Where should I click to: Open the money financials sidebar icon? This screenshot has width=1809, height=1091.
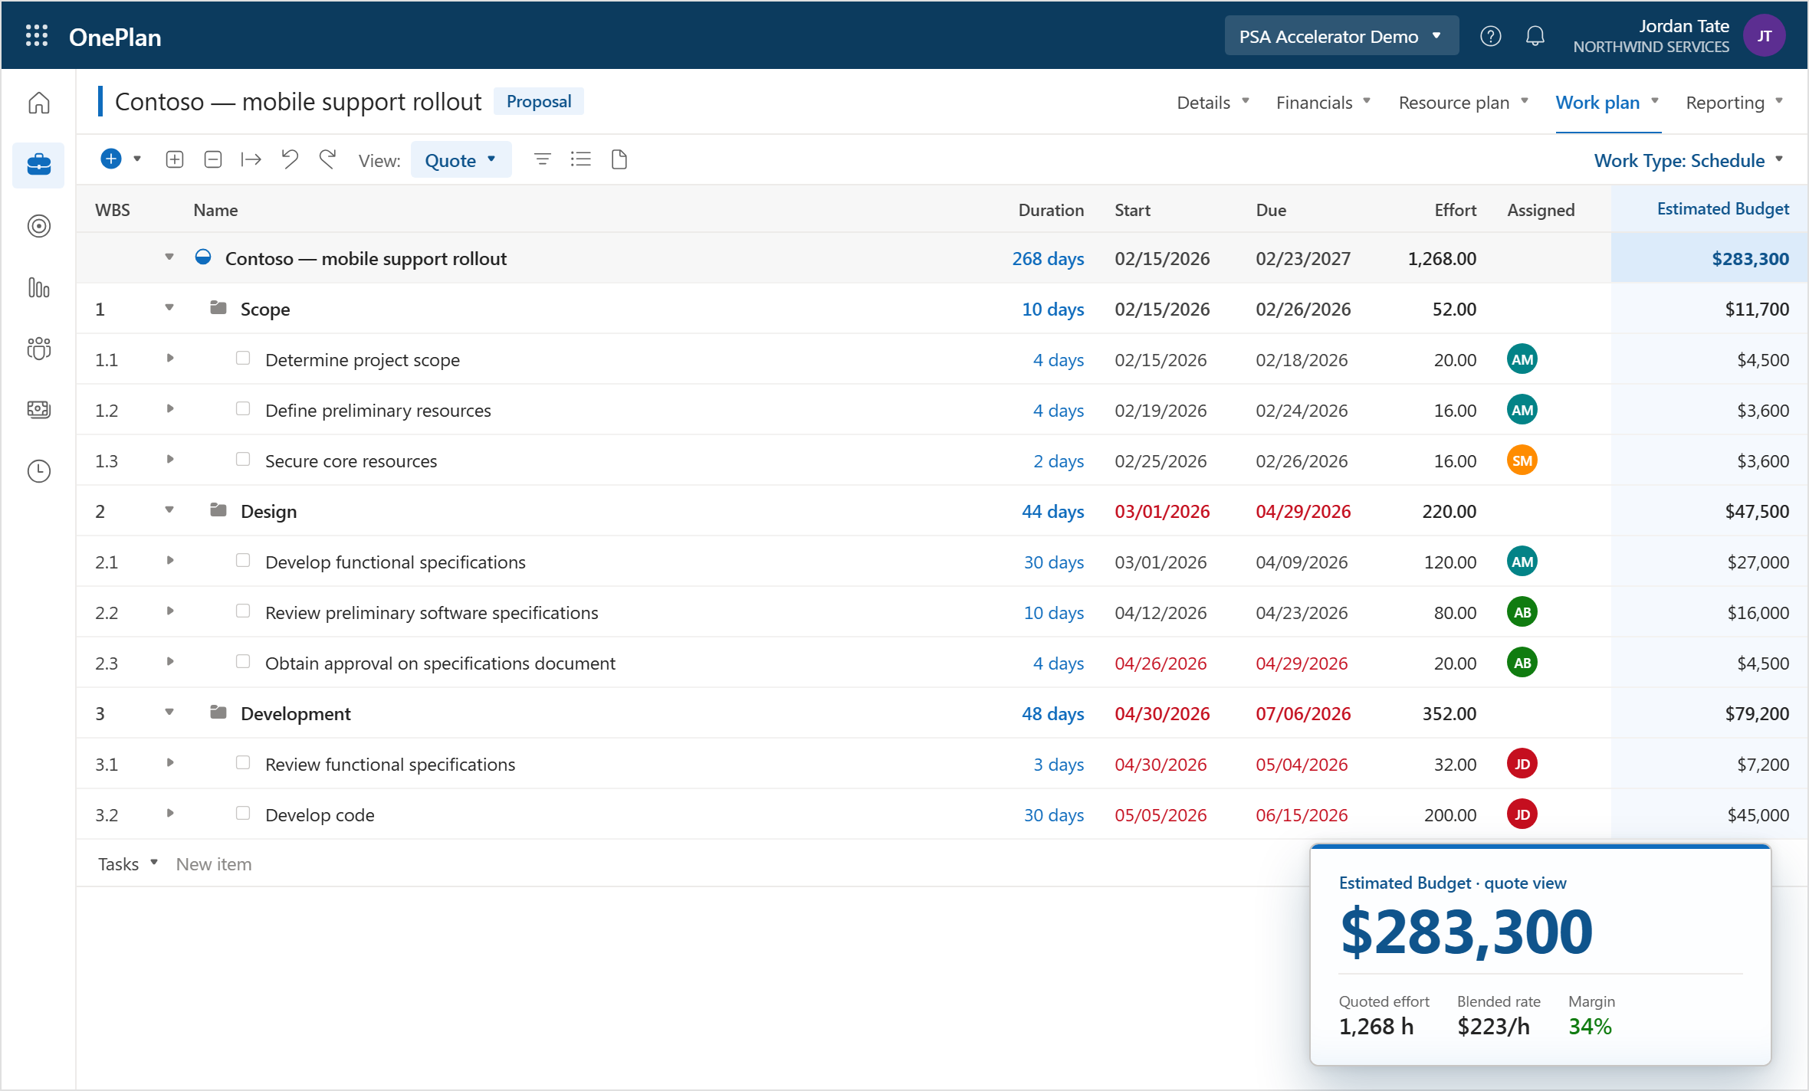tap(39, 409)
